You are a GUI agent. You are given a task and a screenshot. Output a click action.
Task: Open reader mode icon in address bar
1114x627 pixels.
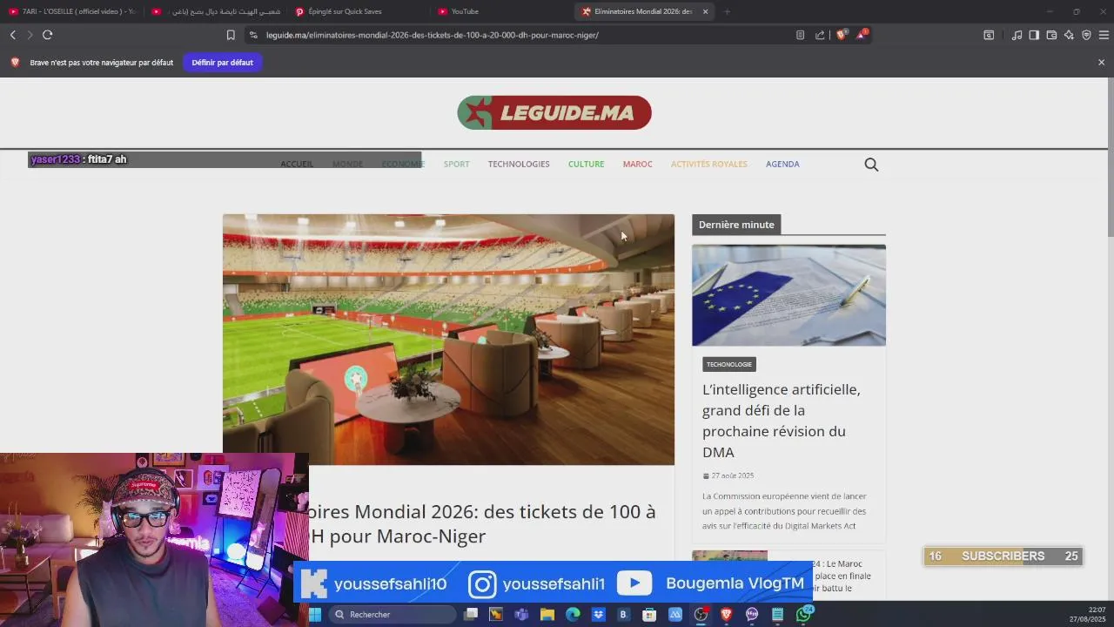point(800,35)
